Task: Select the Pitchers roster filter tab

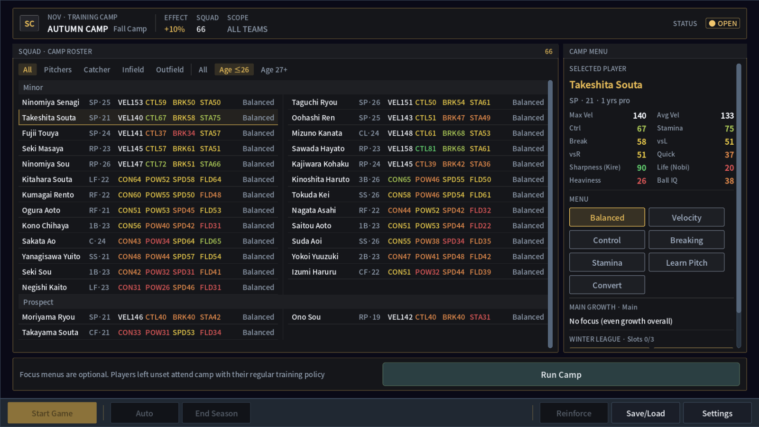Action: tap(58, 70)
